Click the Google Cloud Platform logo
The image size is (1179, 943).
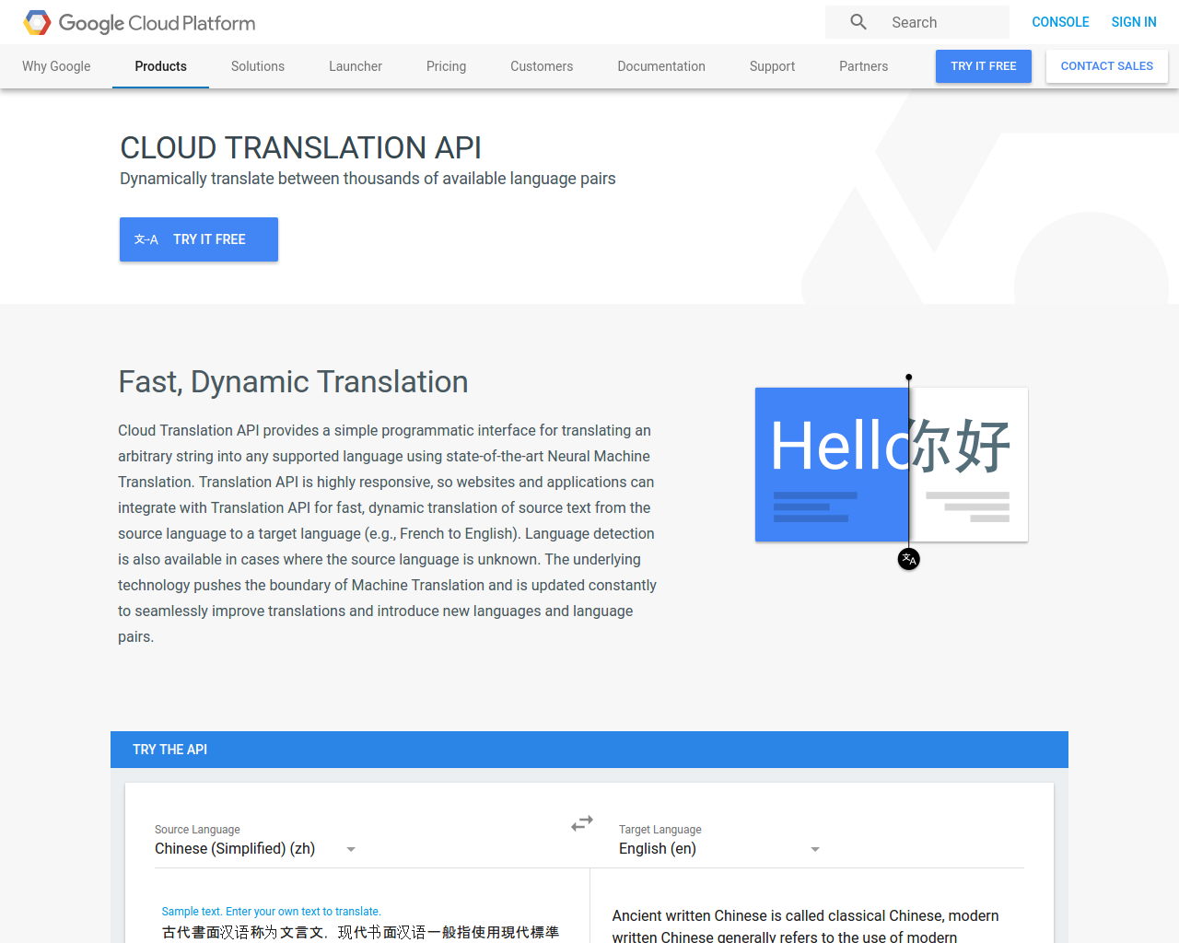(x=139, y=22)
